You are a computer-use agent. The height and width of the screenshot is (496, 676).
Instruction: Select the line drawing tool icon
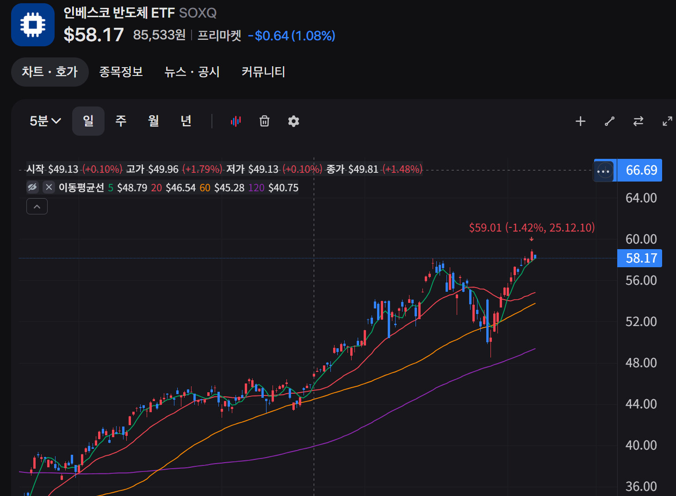coord(609,121)
